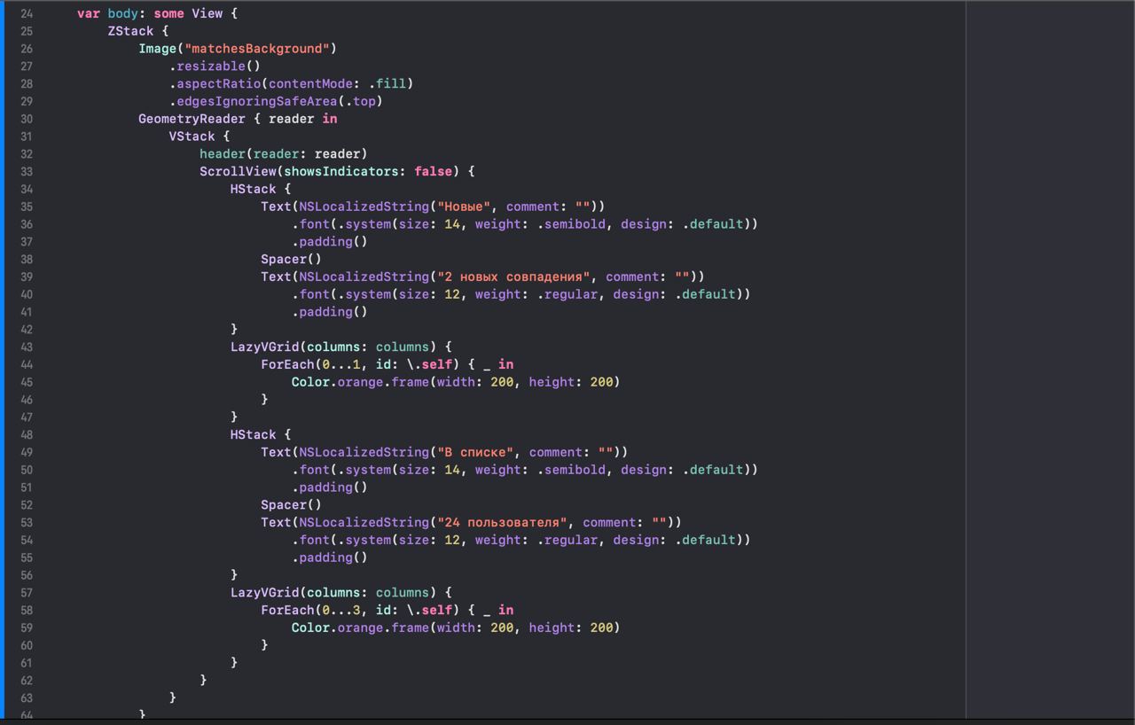The width and height of the screenshot is (1135, 725).
Task: Click the Image initializer on line 26
Action: click(157, 49)
